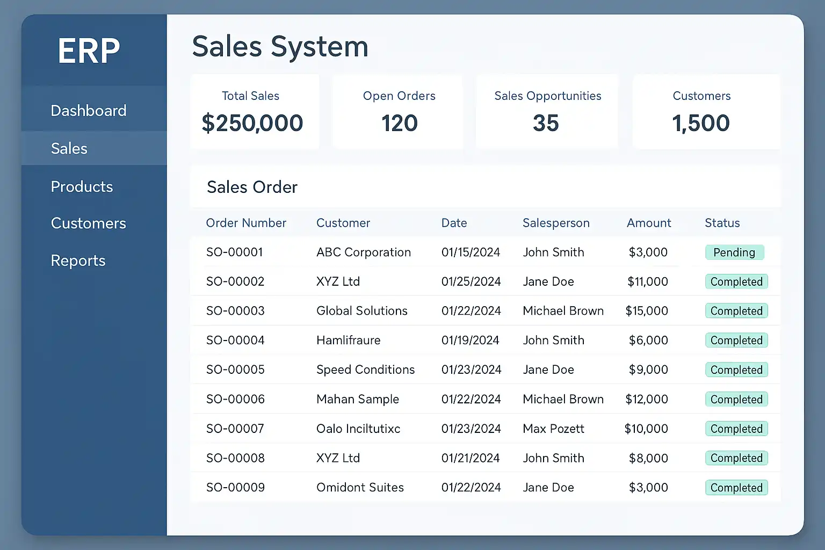Click Completed badge for SO-00009

[736, 488]
